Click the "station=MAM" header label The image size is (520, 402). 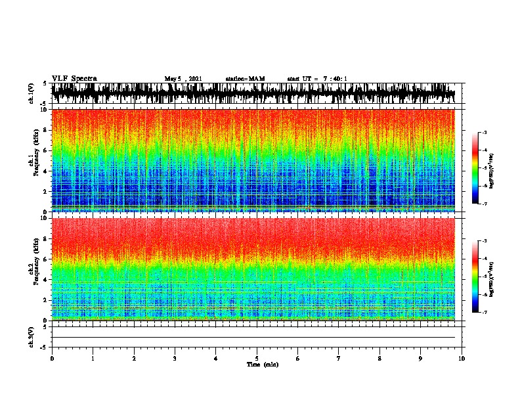coord(246,79)
